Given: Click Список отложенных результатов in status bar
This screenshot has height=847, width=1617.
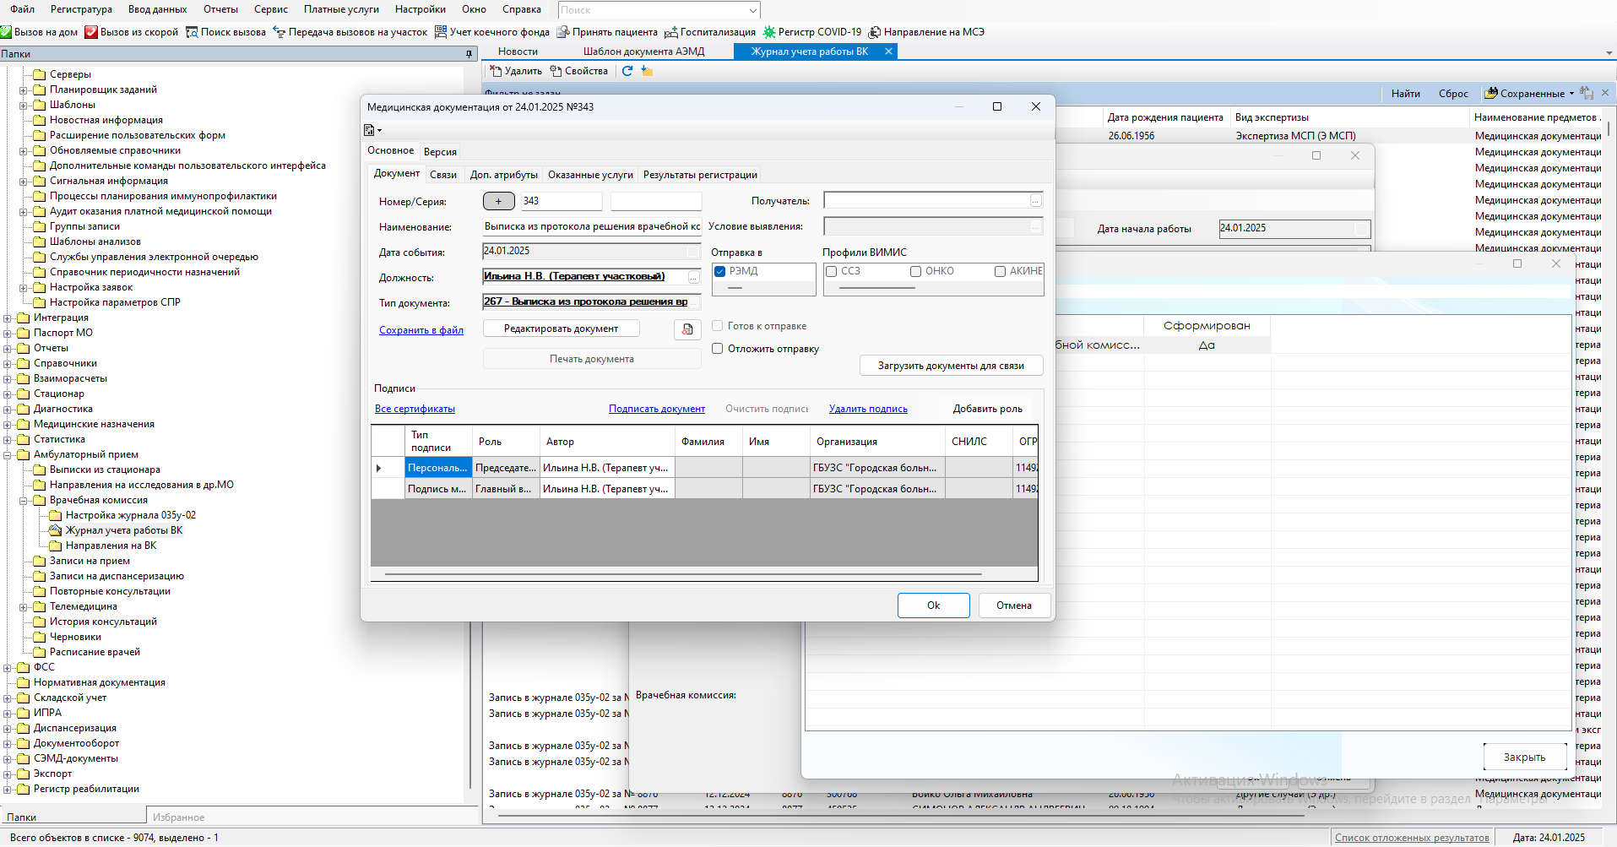Looking at the screenshot, I should tap(1412, 838).
